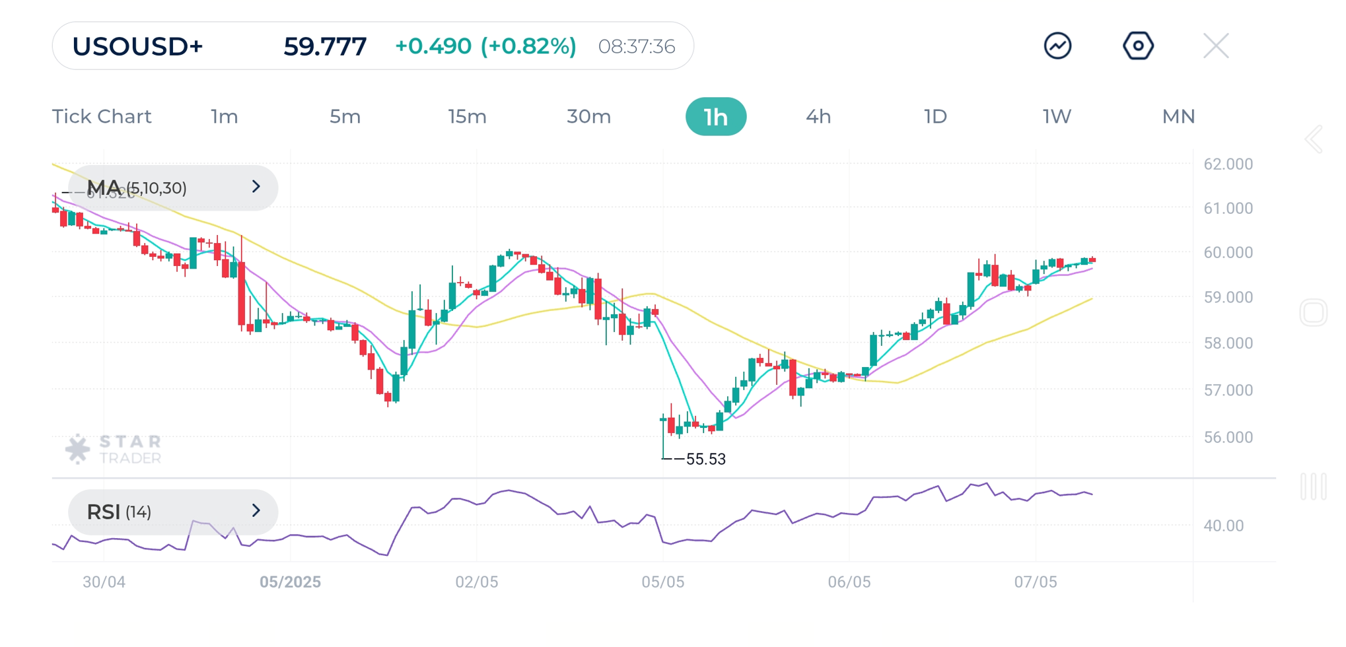
Task: Switch chart to 4h timeframe
Action: (818, 117)
